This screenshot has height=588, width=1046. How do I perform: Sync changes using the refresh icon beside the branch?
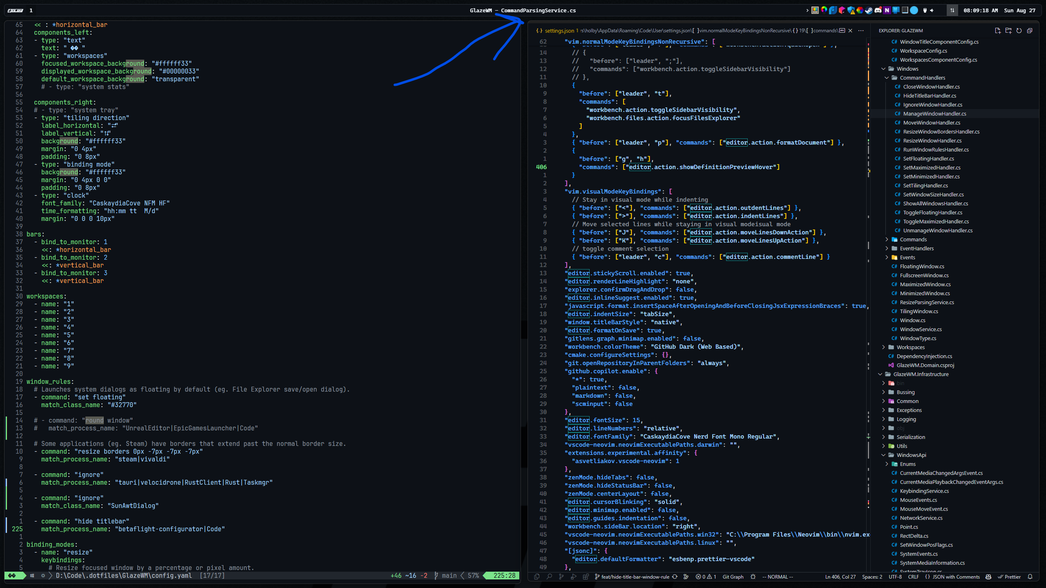point(675,577)
